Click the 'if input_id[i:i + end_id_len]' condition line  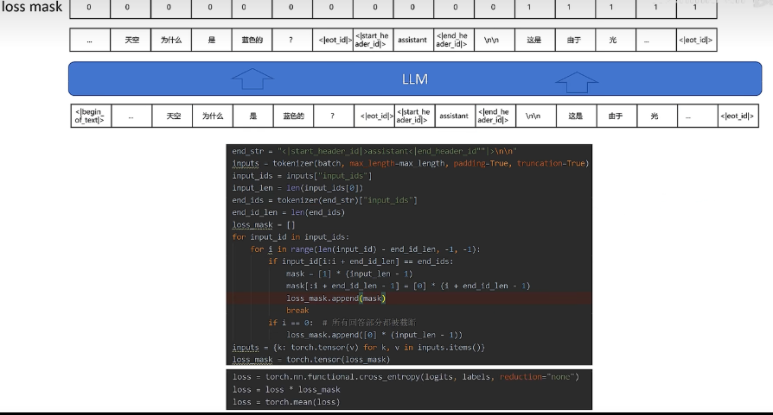(x=361, y=261)
